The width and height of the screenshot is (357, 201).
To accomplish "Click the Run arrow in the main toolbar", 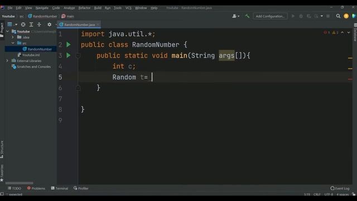I will pos(293,16).
